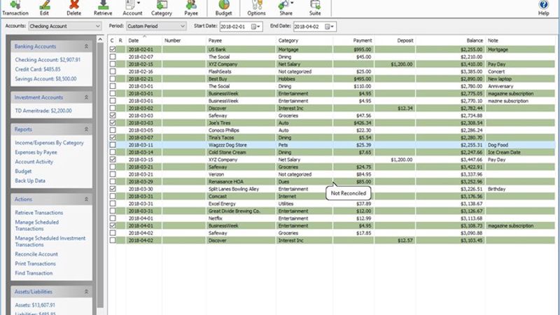Check cleared box for The Social 2018-02-07

click(x=113, y=57)
